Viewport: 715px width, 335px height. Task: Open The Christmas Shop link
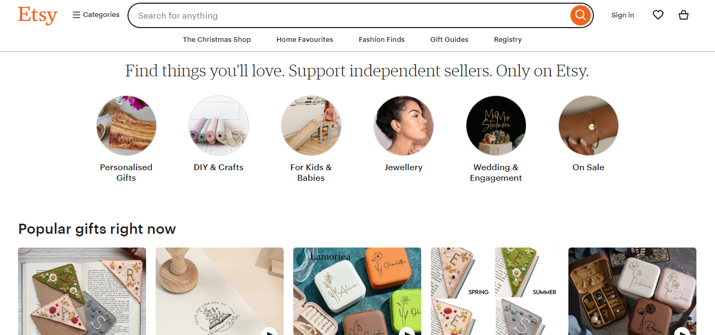point(217,40)
